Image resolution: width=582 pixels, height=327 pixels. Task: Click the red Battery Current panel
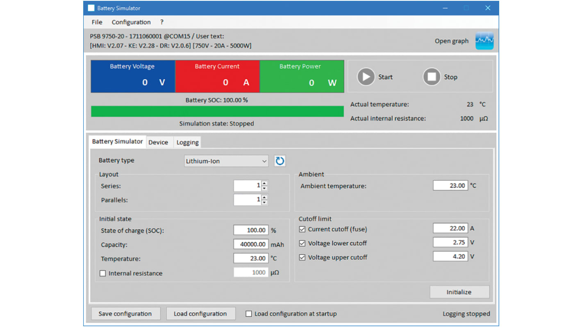[218, 76]
